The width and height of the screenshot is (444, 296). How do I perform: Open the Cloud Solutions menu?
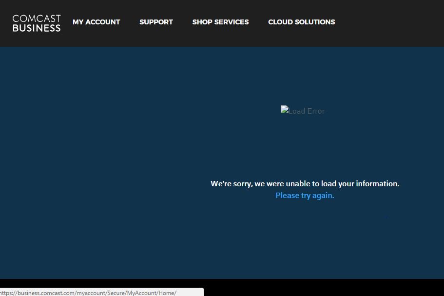tap(302, 22)
